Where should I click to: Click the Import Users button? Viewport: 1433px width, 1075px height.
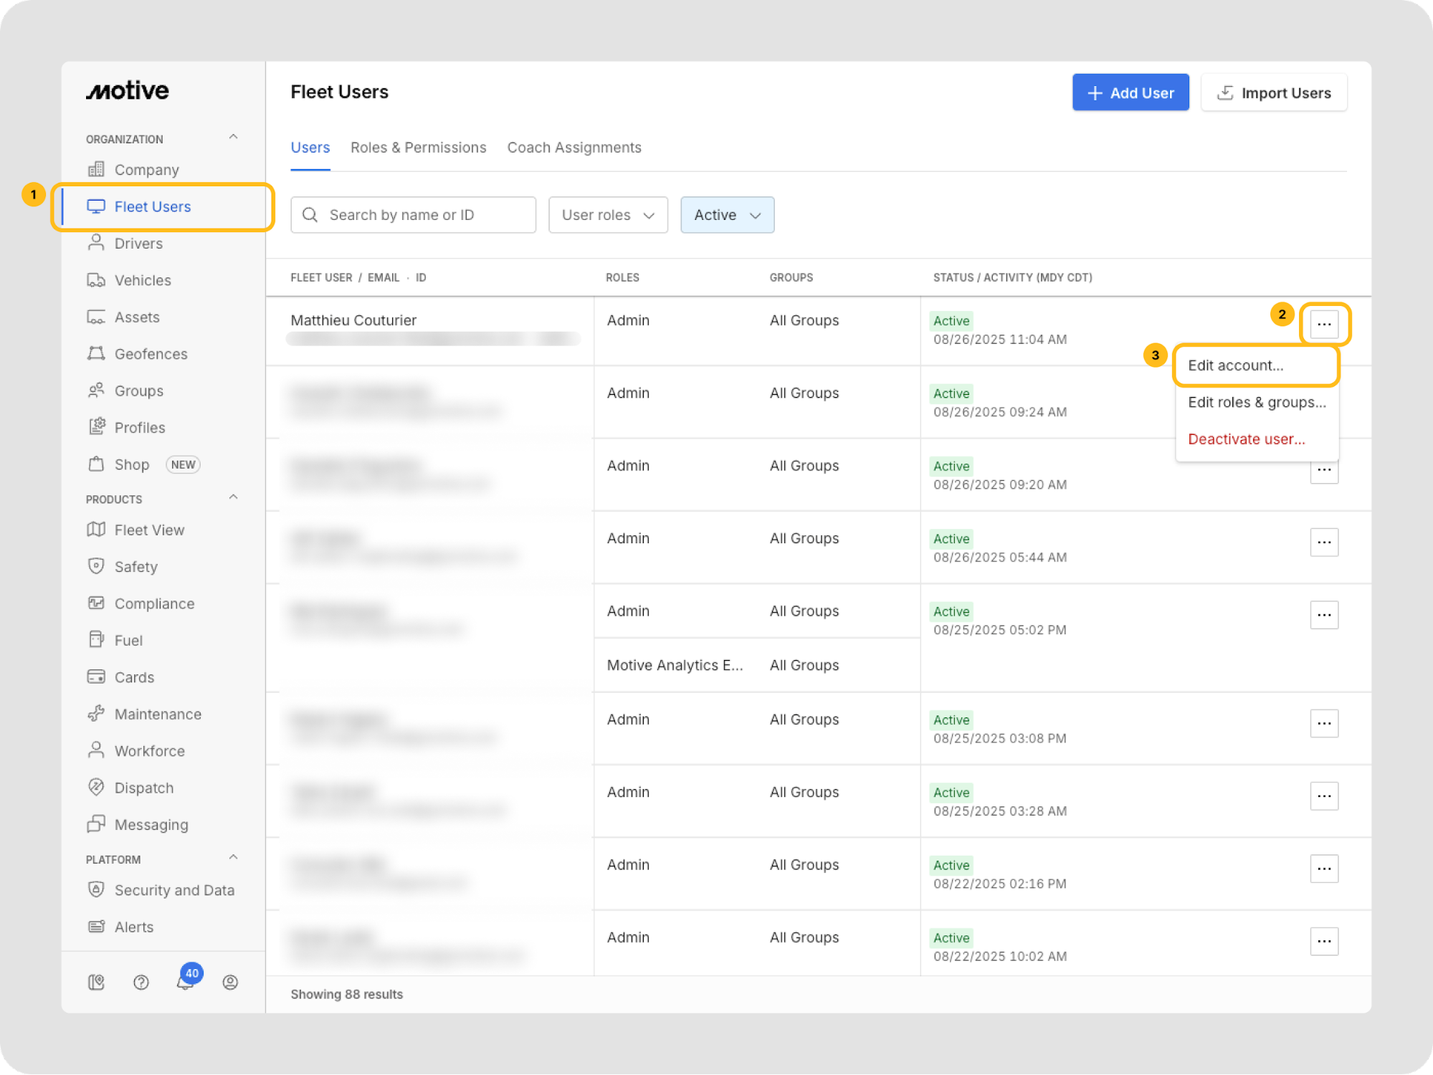(x=1273, y=93)
